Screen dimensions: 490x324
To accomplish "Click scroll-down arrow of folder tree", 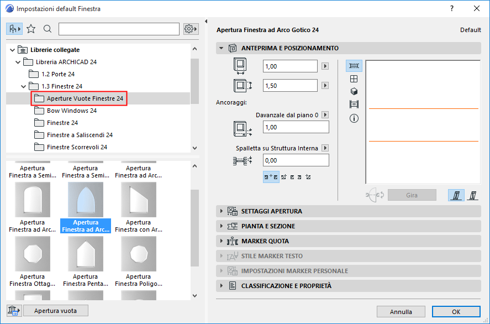I will [195, 148].
